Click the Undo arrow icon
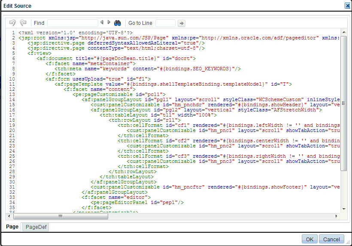 12,23
